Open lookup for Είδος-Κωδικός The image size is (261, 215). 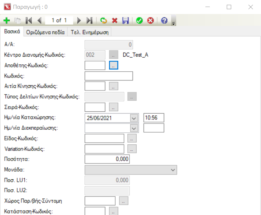tap(132, 139)
